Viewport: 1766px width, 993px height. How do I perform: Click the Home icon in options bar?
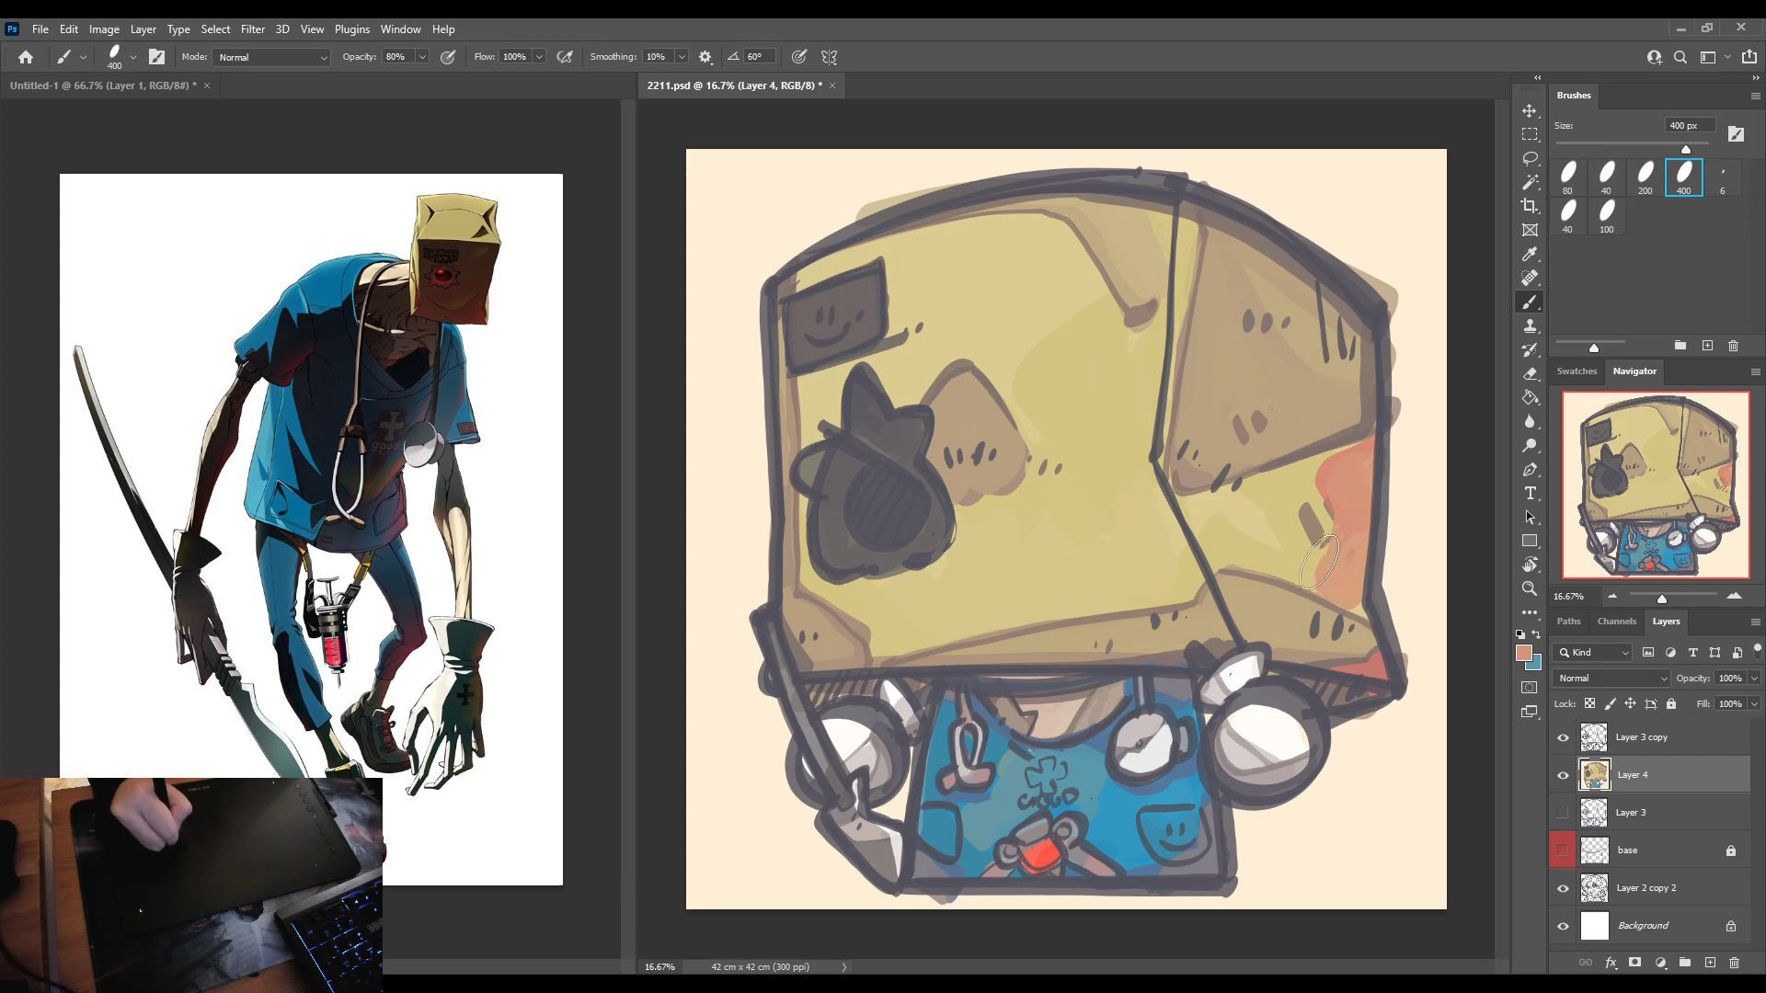click(26, 57)
